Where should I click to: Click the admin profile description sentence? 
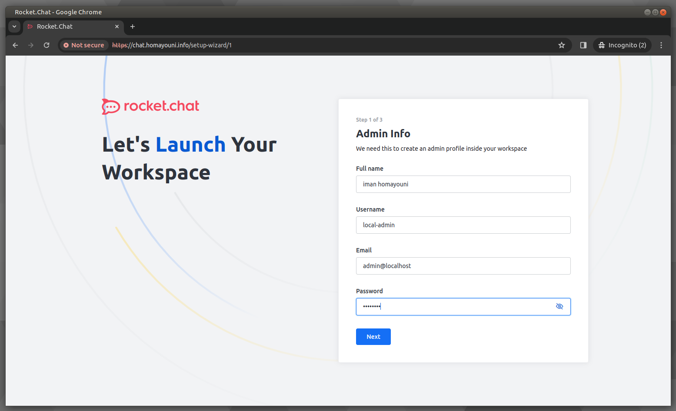coord(441,149)
